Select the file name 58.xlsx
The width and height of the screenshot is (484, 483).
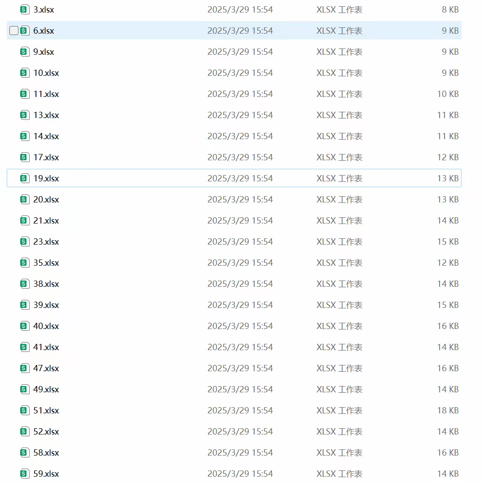pos(46,453)
